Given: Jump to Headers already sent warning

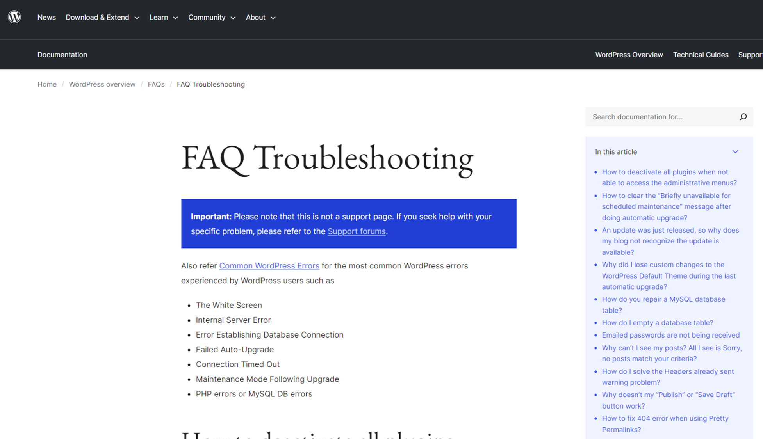Looking at the screenshot, I should (x=668, y=377).
